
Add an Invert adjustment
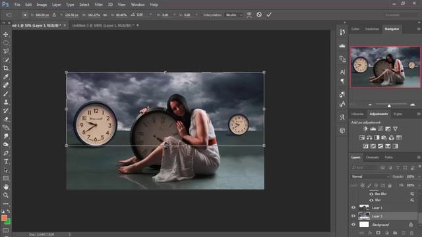pos(365,146)
